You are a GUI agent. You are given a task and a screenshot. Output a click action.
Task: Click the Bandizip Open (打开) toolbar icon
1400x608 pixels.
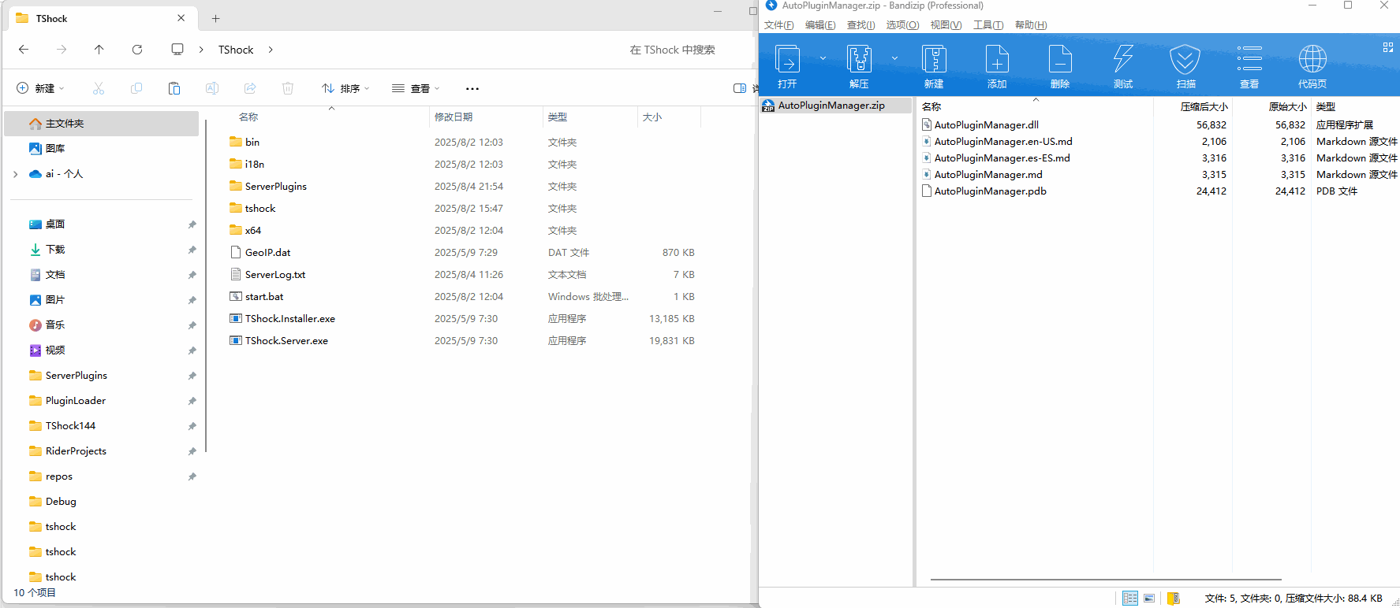pyautogui.click(x=787, y=59)
